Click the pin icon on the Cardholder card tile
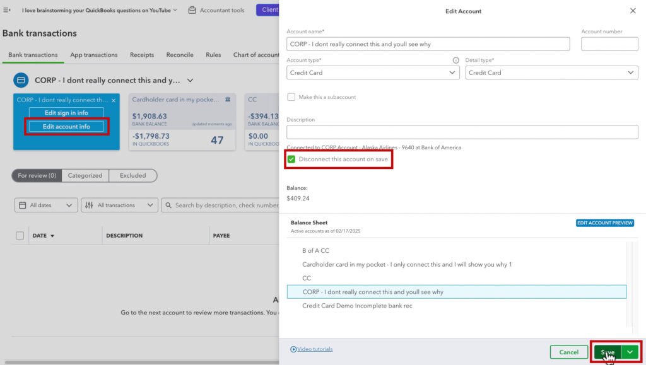The width and height of the screenshot is (646, 365). pos(228,100)
